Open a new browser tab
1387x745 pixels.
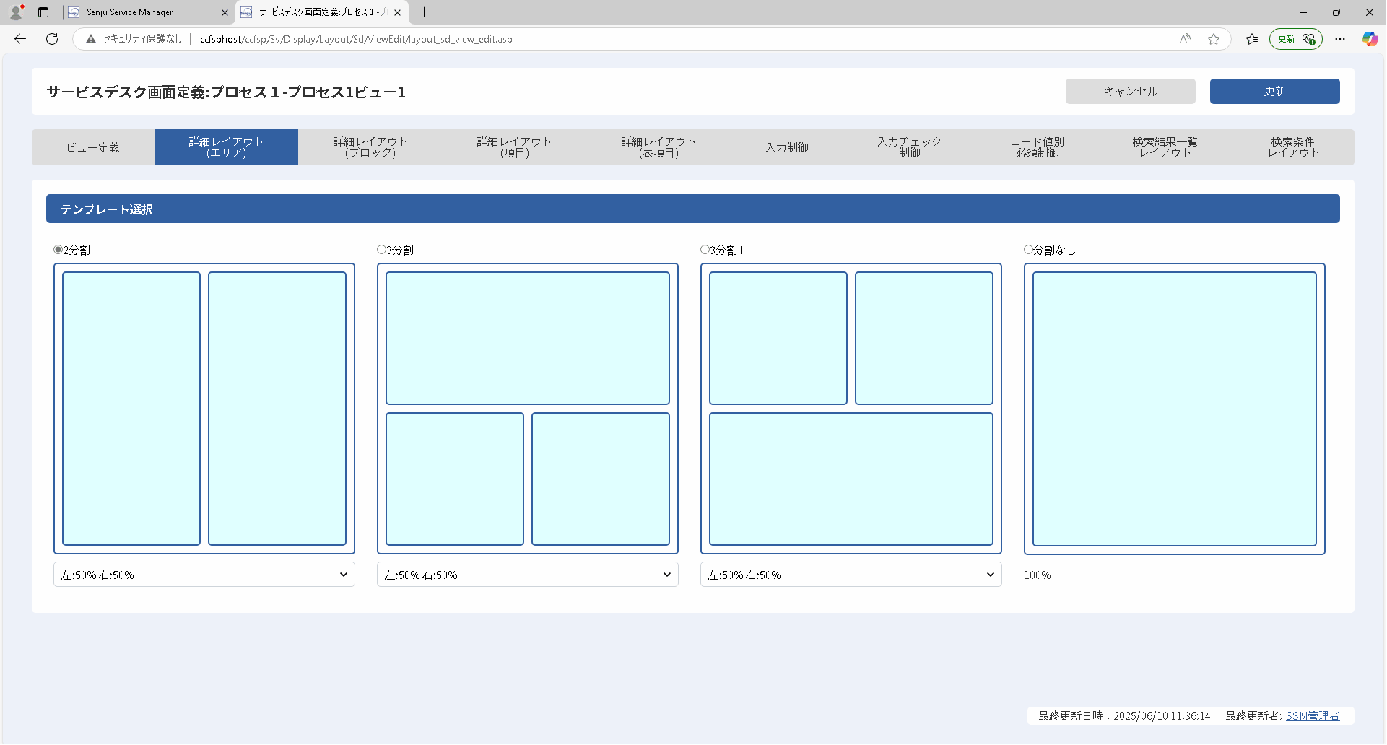[425, 12]
